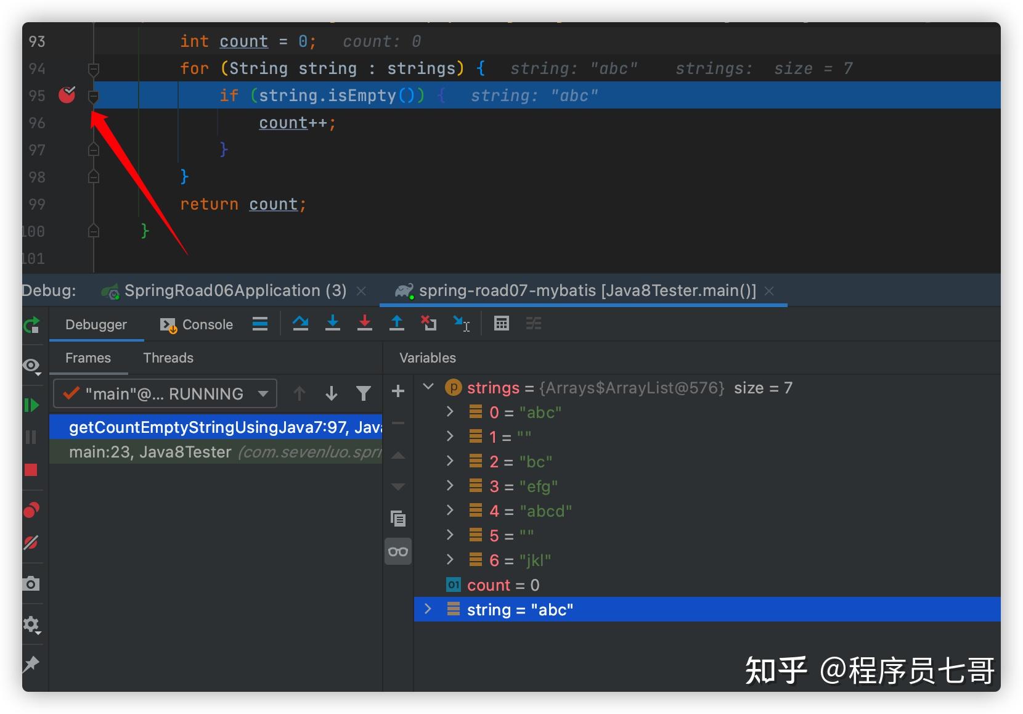This screenshot has height=714, width=1023.
Task: Click the Add Watch plus button
Action: [397, 391]
